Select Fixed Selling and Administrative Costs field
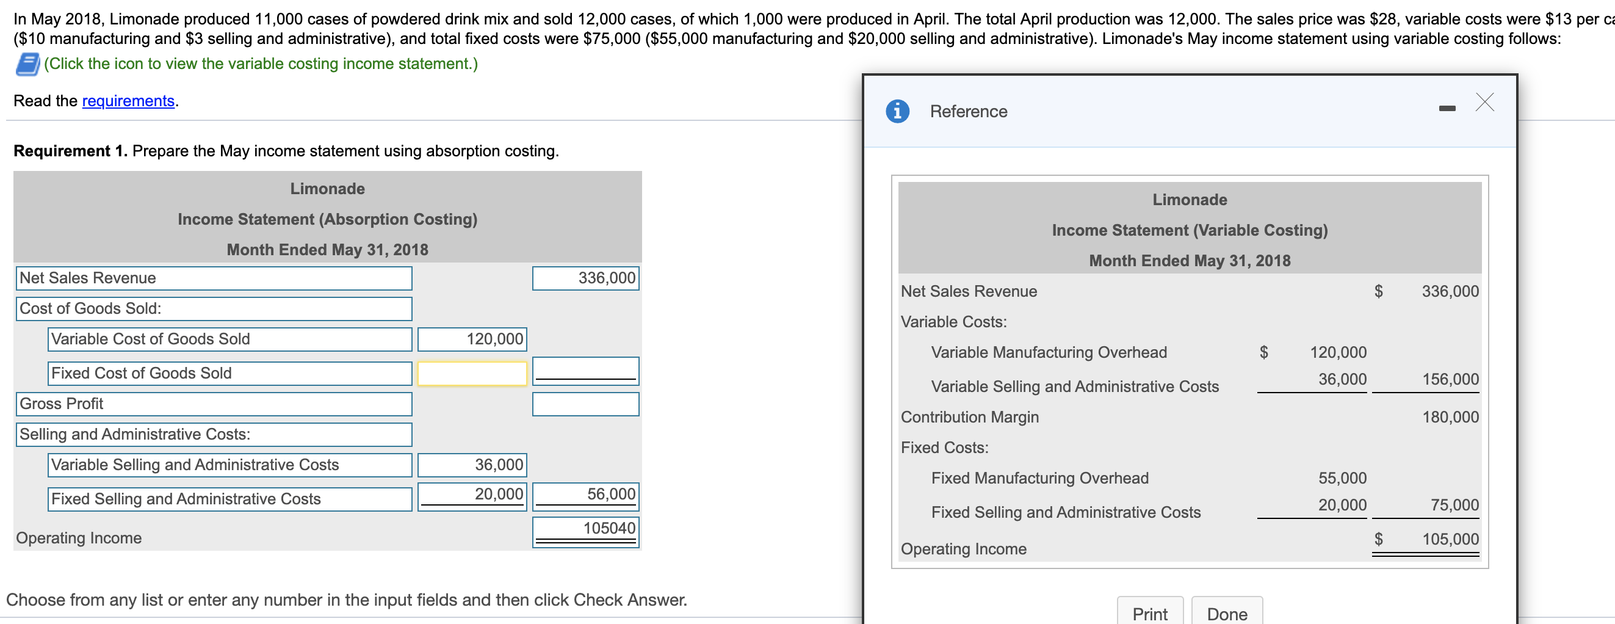Screen dimensions: 1615x624 click(x=229, y=499)
